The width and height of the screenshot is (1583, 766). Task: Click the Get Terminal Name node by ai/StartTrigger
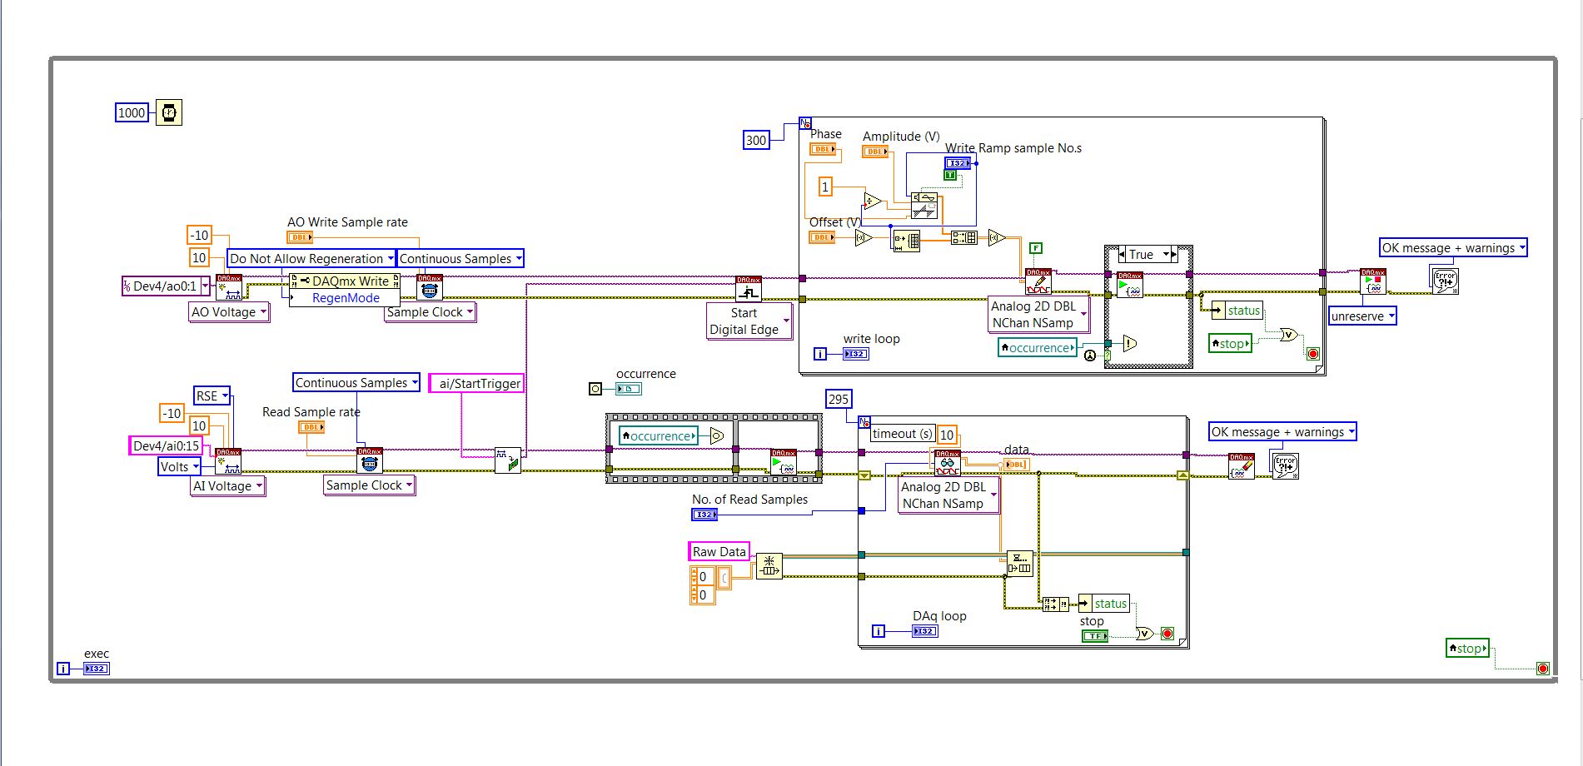point(508,460)
